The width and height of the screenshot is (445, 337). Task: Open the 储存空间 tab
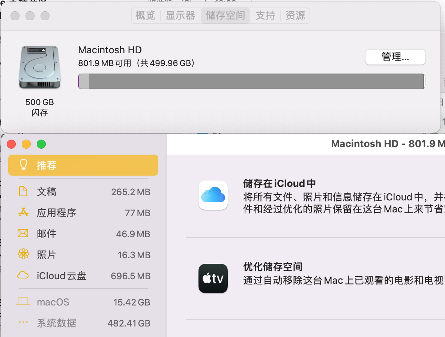pyautogui.click(x=225, y=16)
